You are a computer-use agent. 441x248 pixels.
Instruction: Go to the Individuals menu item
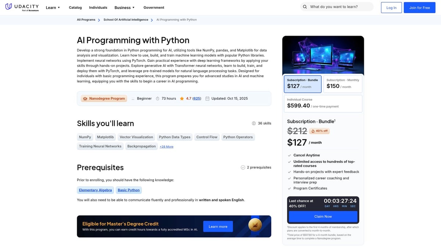[x=98, y=7]
